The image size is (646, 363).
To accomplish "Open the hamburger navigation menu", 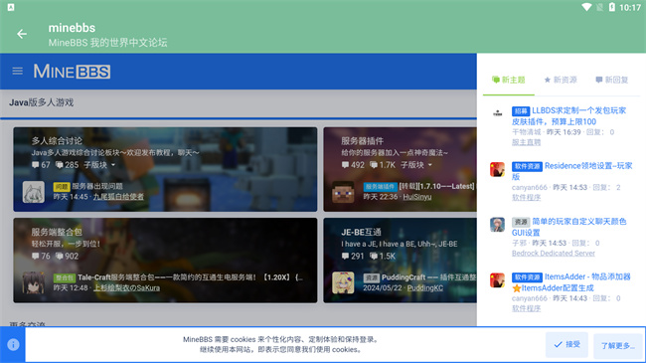I will coord(17,72).
